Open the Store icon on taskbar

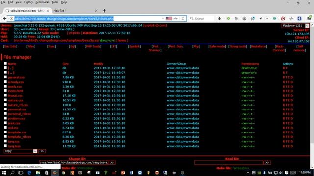46,173
